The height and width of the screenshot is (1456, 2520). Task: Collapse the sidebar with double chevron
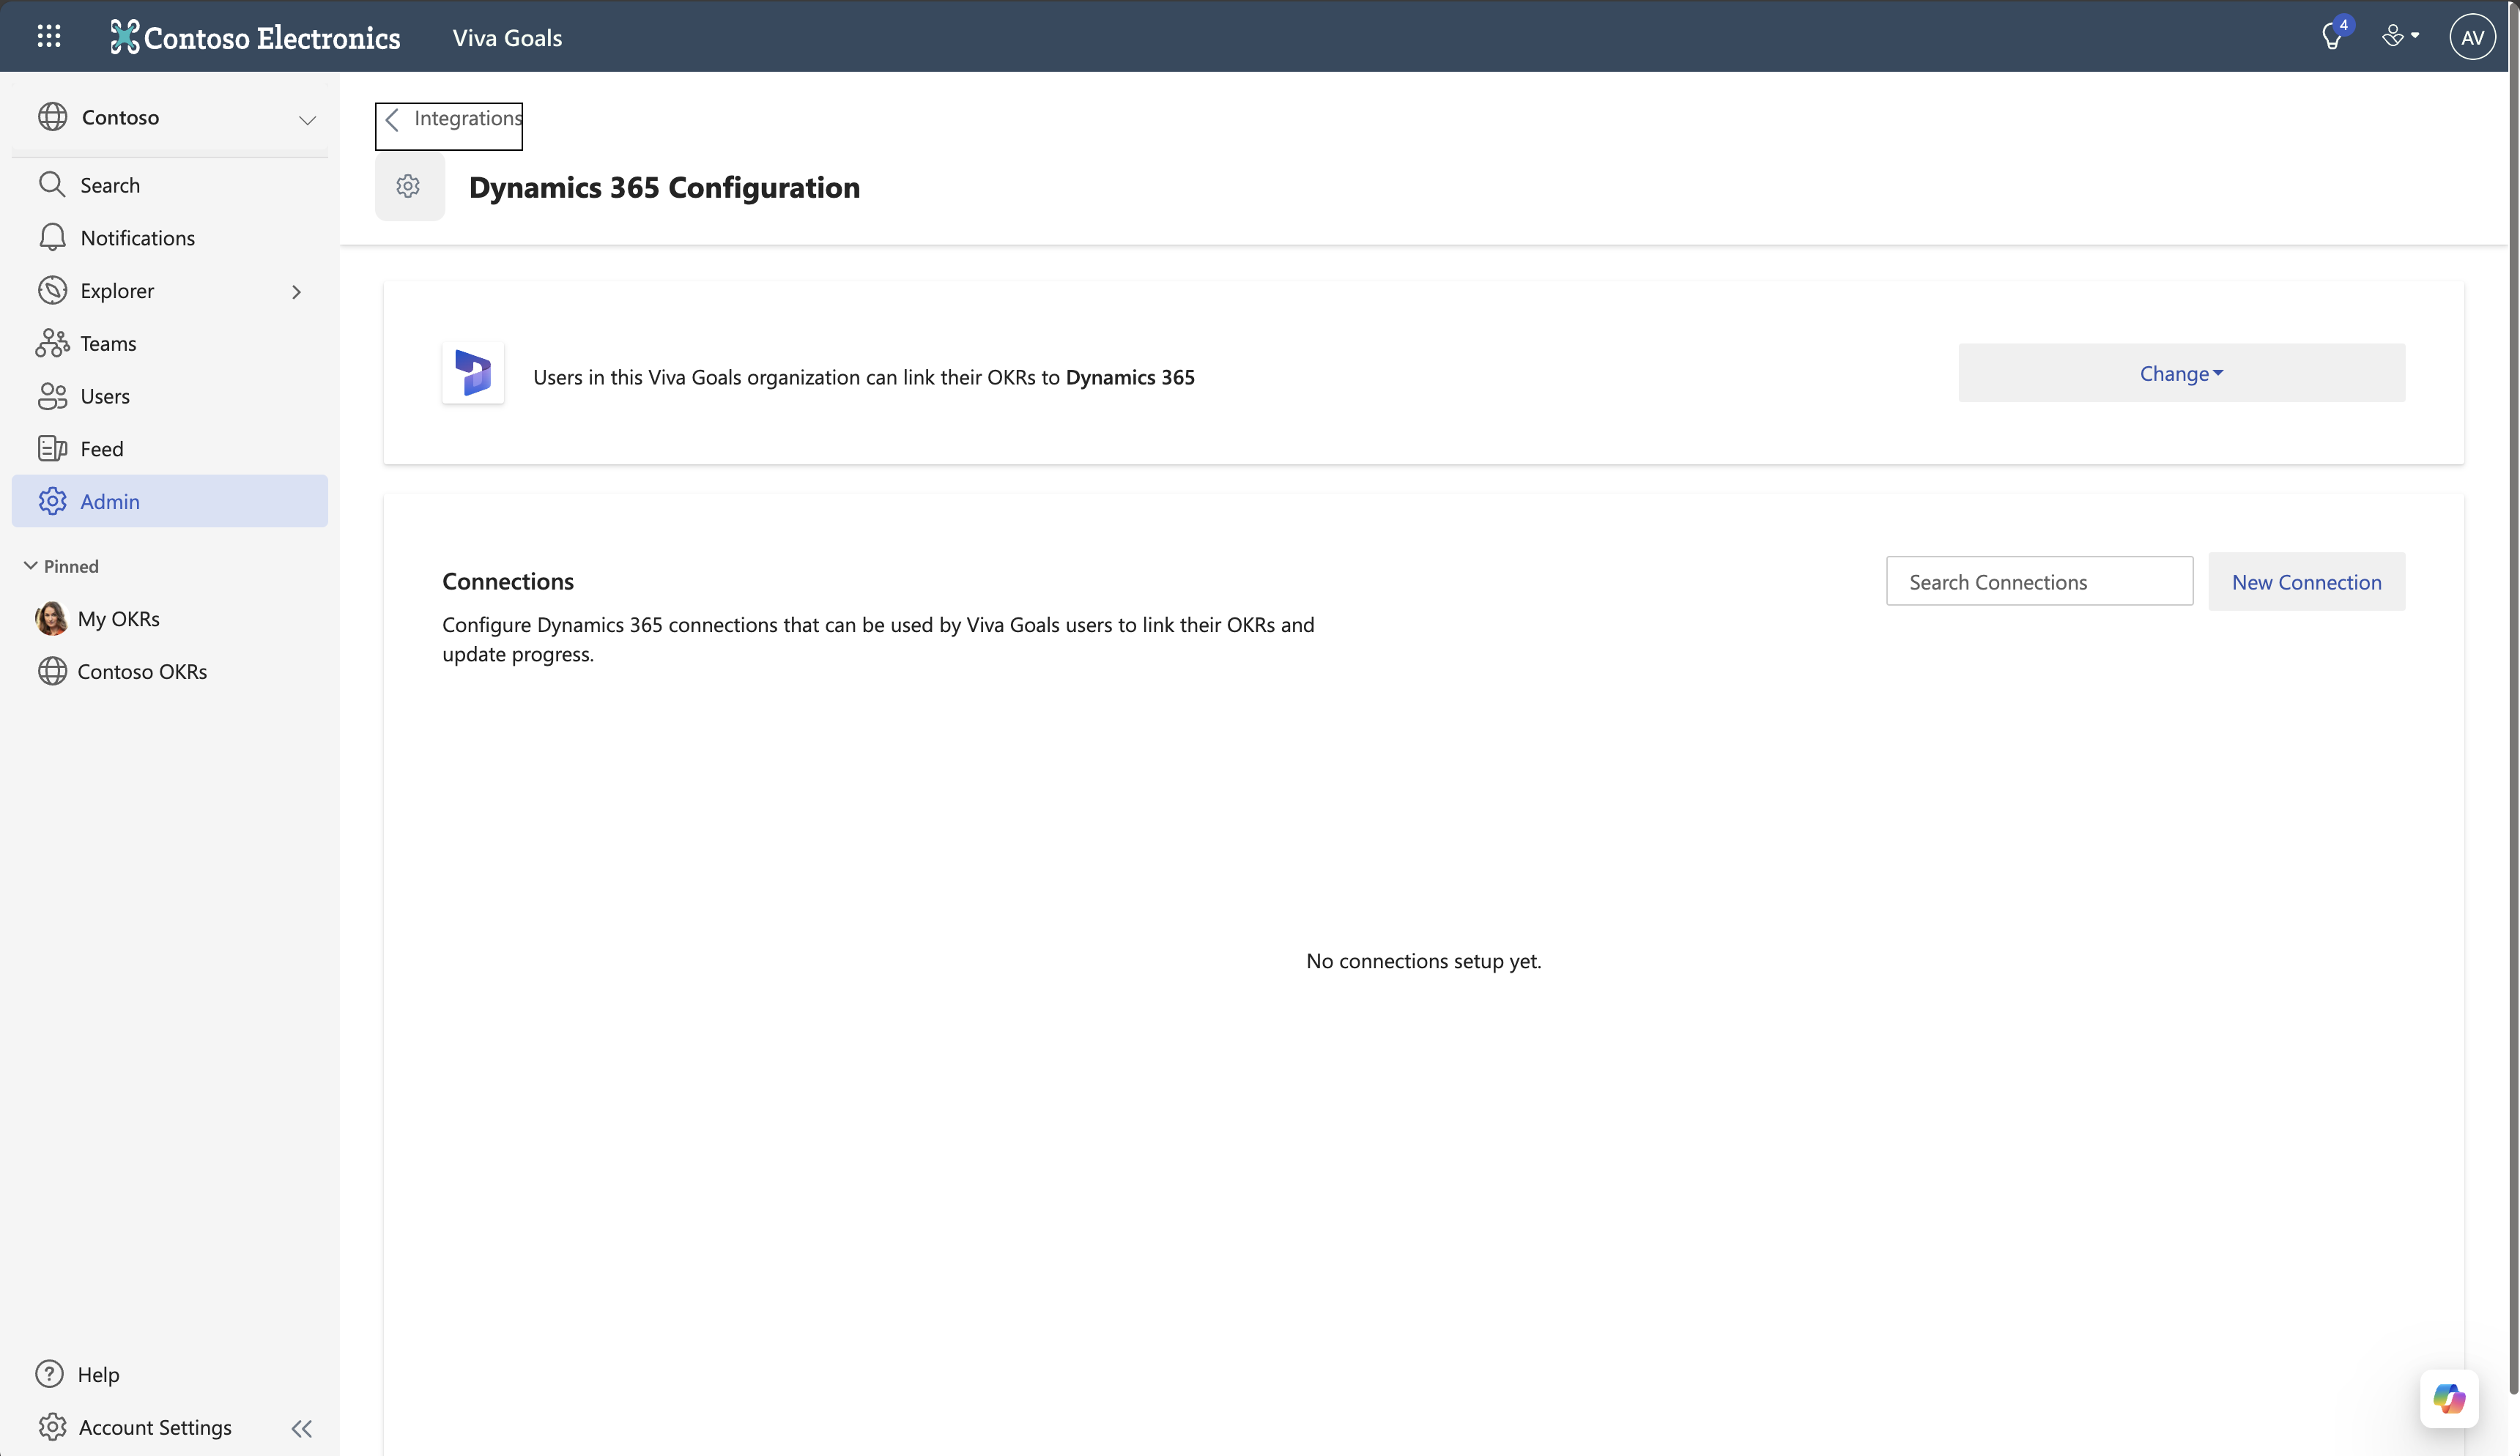pyautogui.click(x=301, y=1427)
